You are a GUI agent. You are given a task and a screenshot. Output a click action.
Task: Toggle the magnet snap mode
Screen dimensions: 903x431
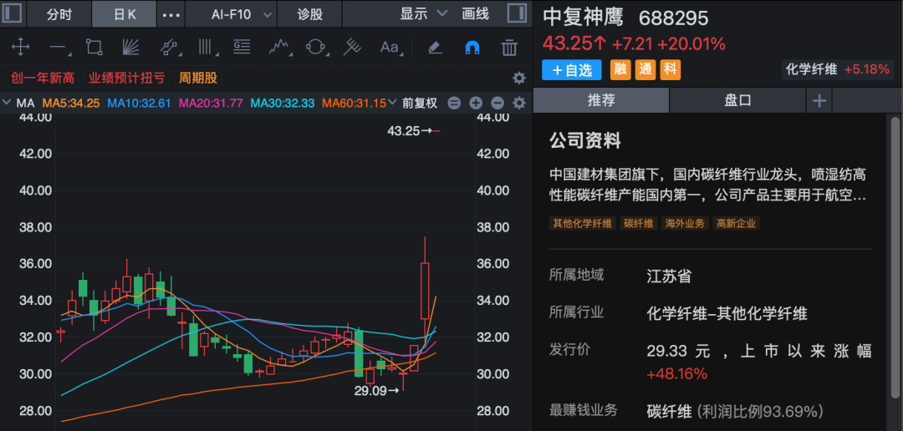click(472, 47)
